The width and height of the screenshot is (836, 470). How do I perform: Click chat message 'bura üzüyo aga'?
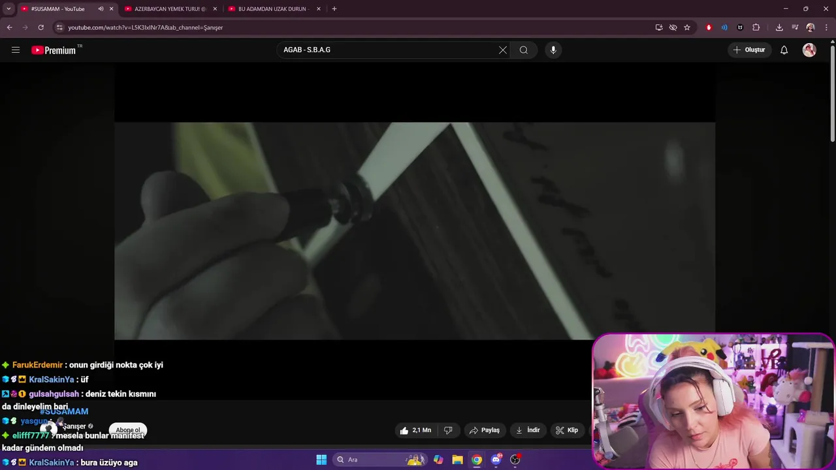pos(109,462)
